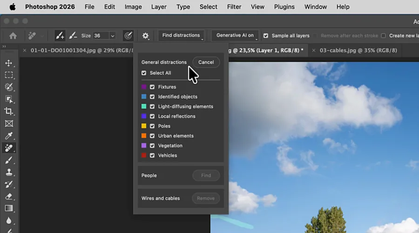
Task: Choose add-to-stroke brush mode
Action: pyautogui.click(x=60, y=35)
